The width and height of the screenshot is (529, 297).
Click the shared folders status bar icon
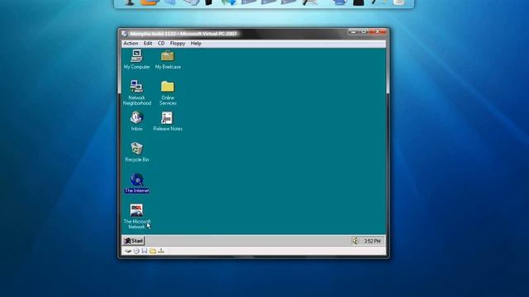153,251
